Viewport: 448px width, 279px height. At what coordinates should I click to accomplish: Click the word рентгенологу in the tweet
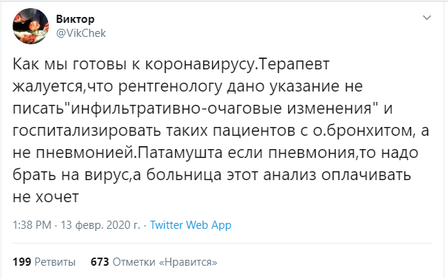[x=170, y=86]
